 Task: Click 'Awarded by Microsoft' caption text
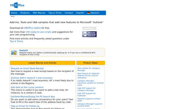(x=90, y=28)
